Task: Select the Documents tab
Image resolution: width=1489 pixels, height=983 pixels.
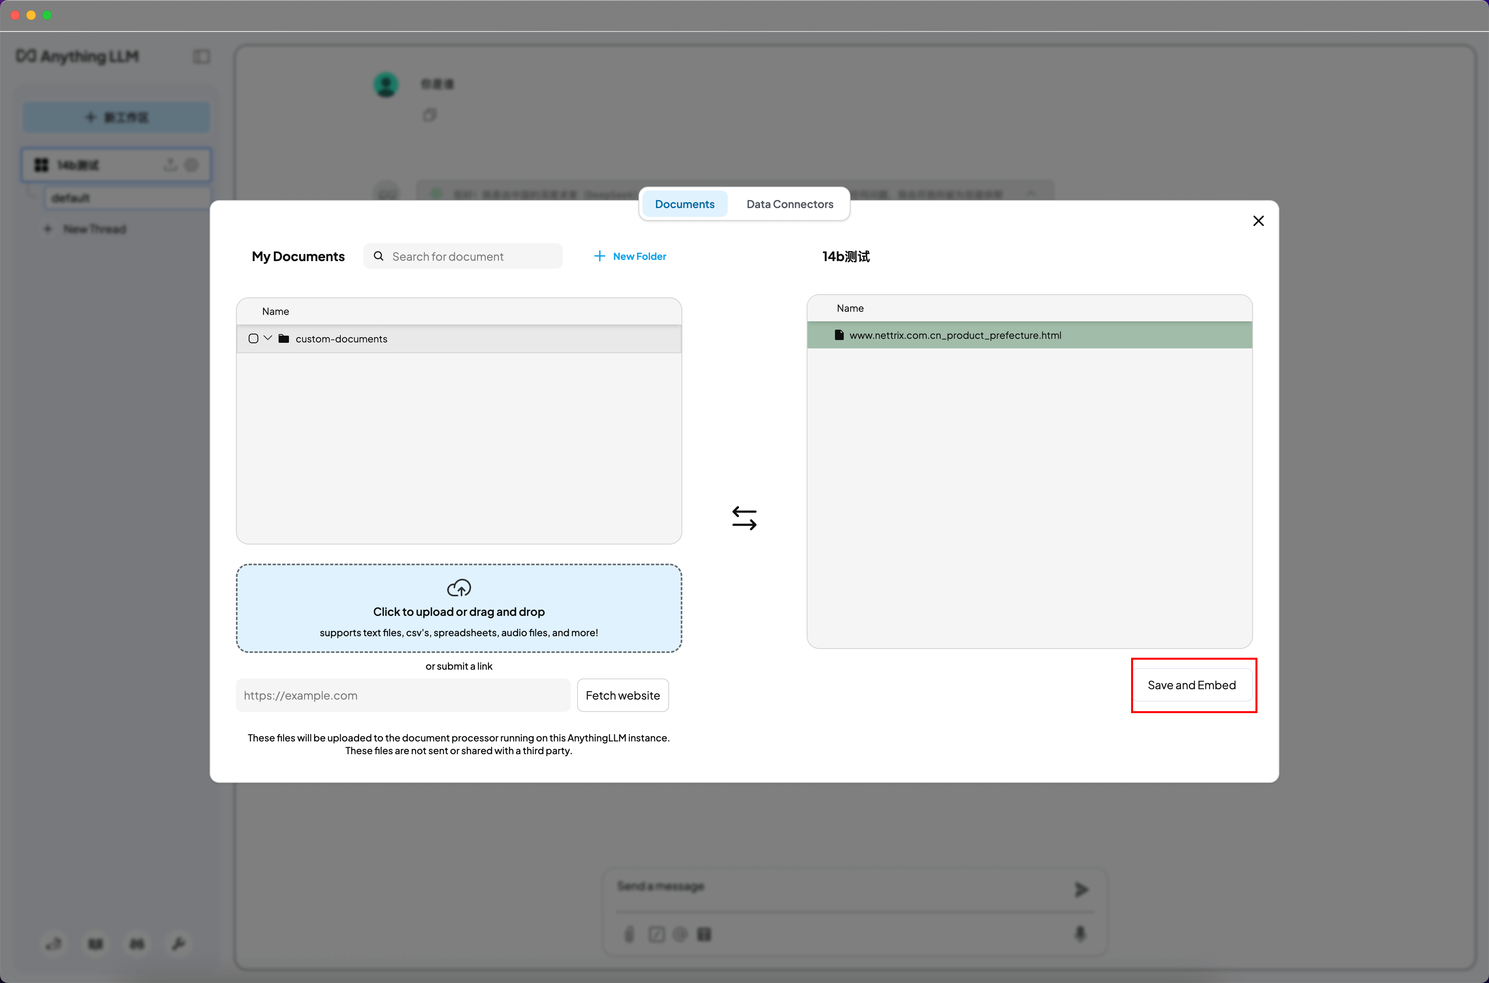Action: coord(684,204)
